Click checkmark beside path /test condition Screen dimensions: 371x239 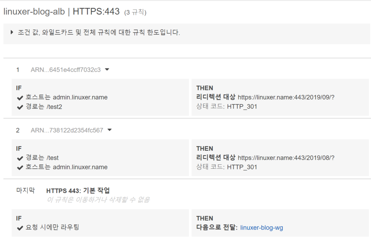pyautogui.click(x=20, y=158)
